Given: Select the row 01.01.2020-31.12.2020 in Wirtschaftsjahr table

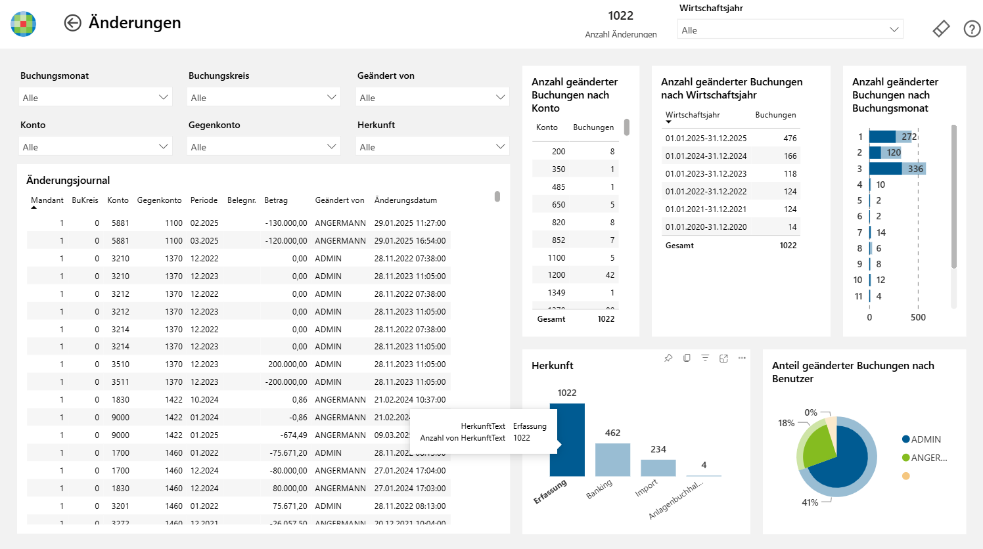Looking at the screenshot, I should [x=732, y=227].
